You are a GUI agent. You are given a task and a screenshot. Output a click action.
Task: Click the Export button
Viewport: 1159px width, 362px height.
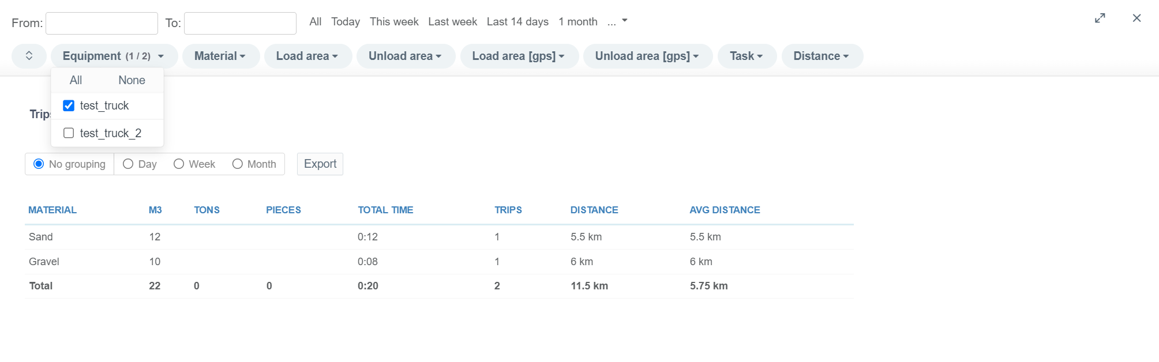(320, 164)
